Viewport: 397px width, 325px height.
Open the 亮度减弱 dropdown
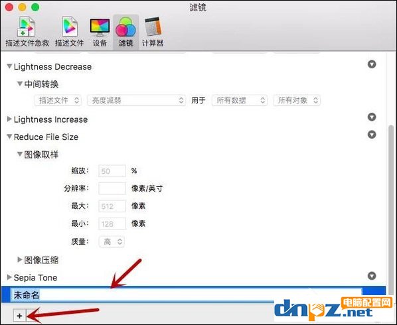coord(136,100)
